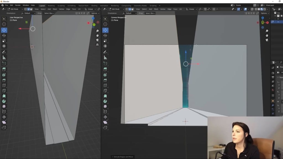Choose Poly Build tool in left viewport
283x159 pixels.
(x=4, y=96)
